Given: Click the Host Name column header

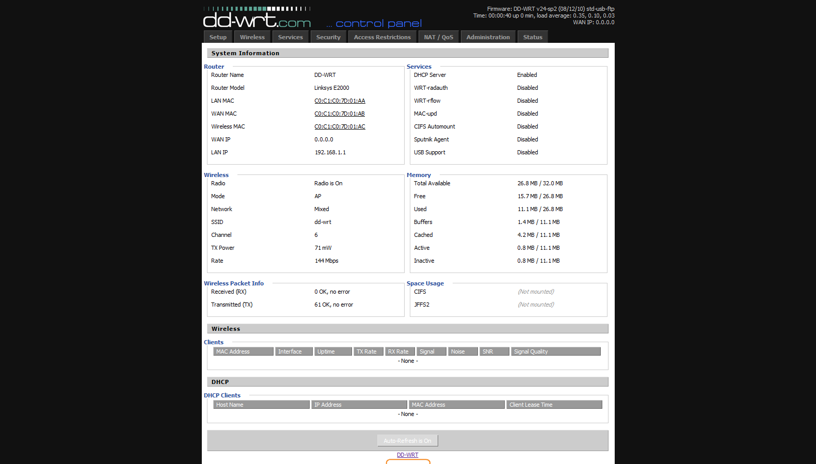Looking at the screenshot, I should [x=261, y=405].
